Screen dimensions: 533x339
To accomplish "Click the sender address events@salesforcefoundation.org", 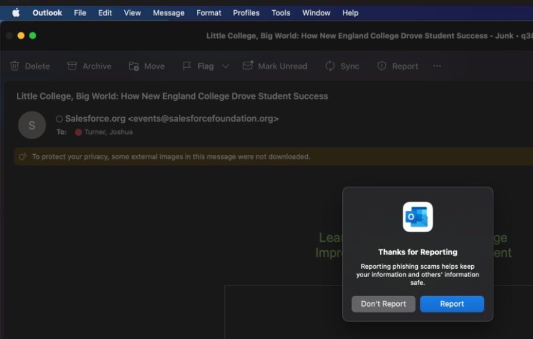I will click(203, 119).
